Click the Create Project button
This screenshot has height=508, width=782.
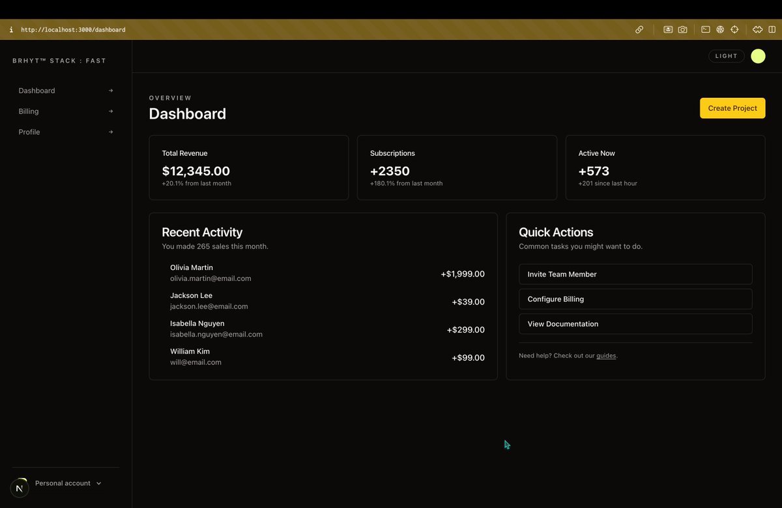[732, 108]
